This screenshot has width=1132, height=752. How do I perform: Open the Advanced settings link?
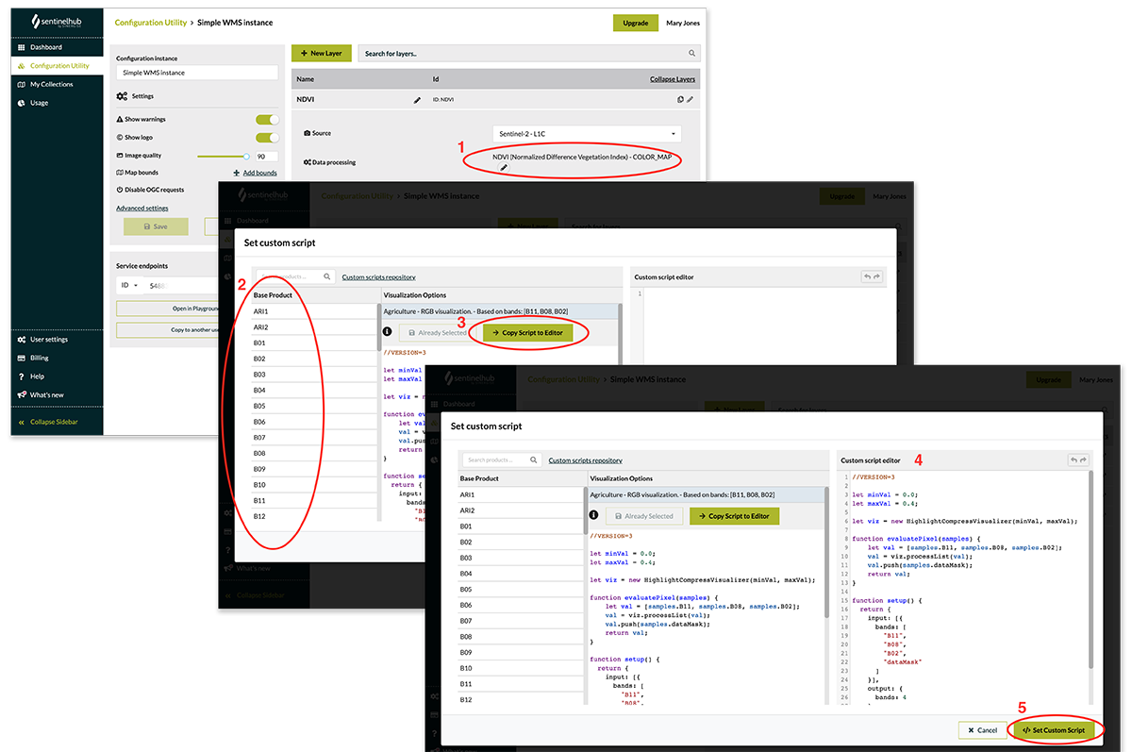point(142,209)
